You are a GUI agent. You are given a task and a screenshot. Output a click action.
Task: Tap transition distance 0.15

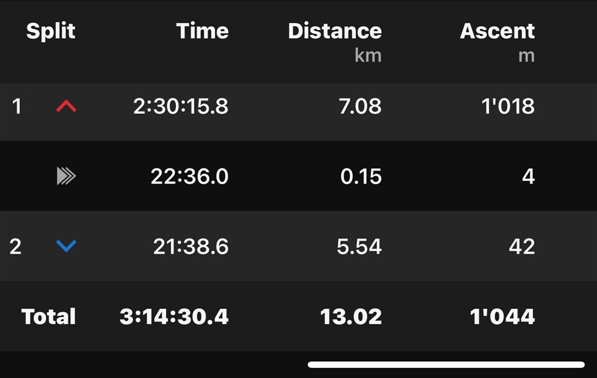point(361,176)
